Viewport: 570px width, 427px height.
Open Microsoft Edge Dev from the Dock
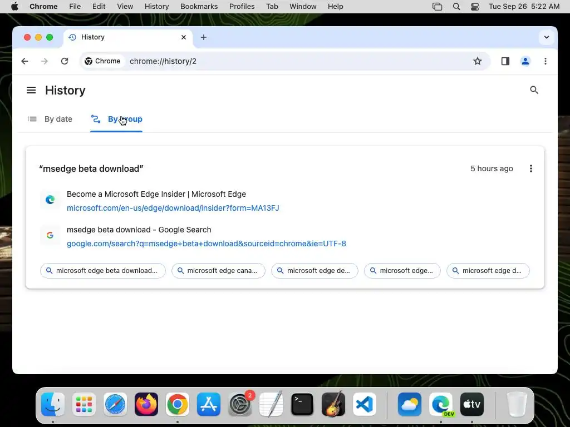[x=441, y=404]
